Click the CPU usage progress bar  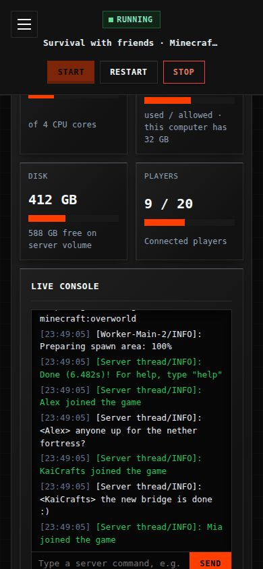(x=74, y=96)
